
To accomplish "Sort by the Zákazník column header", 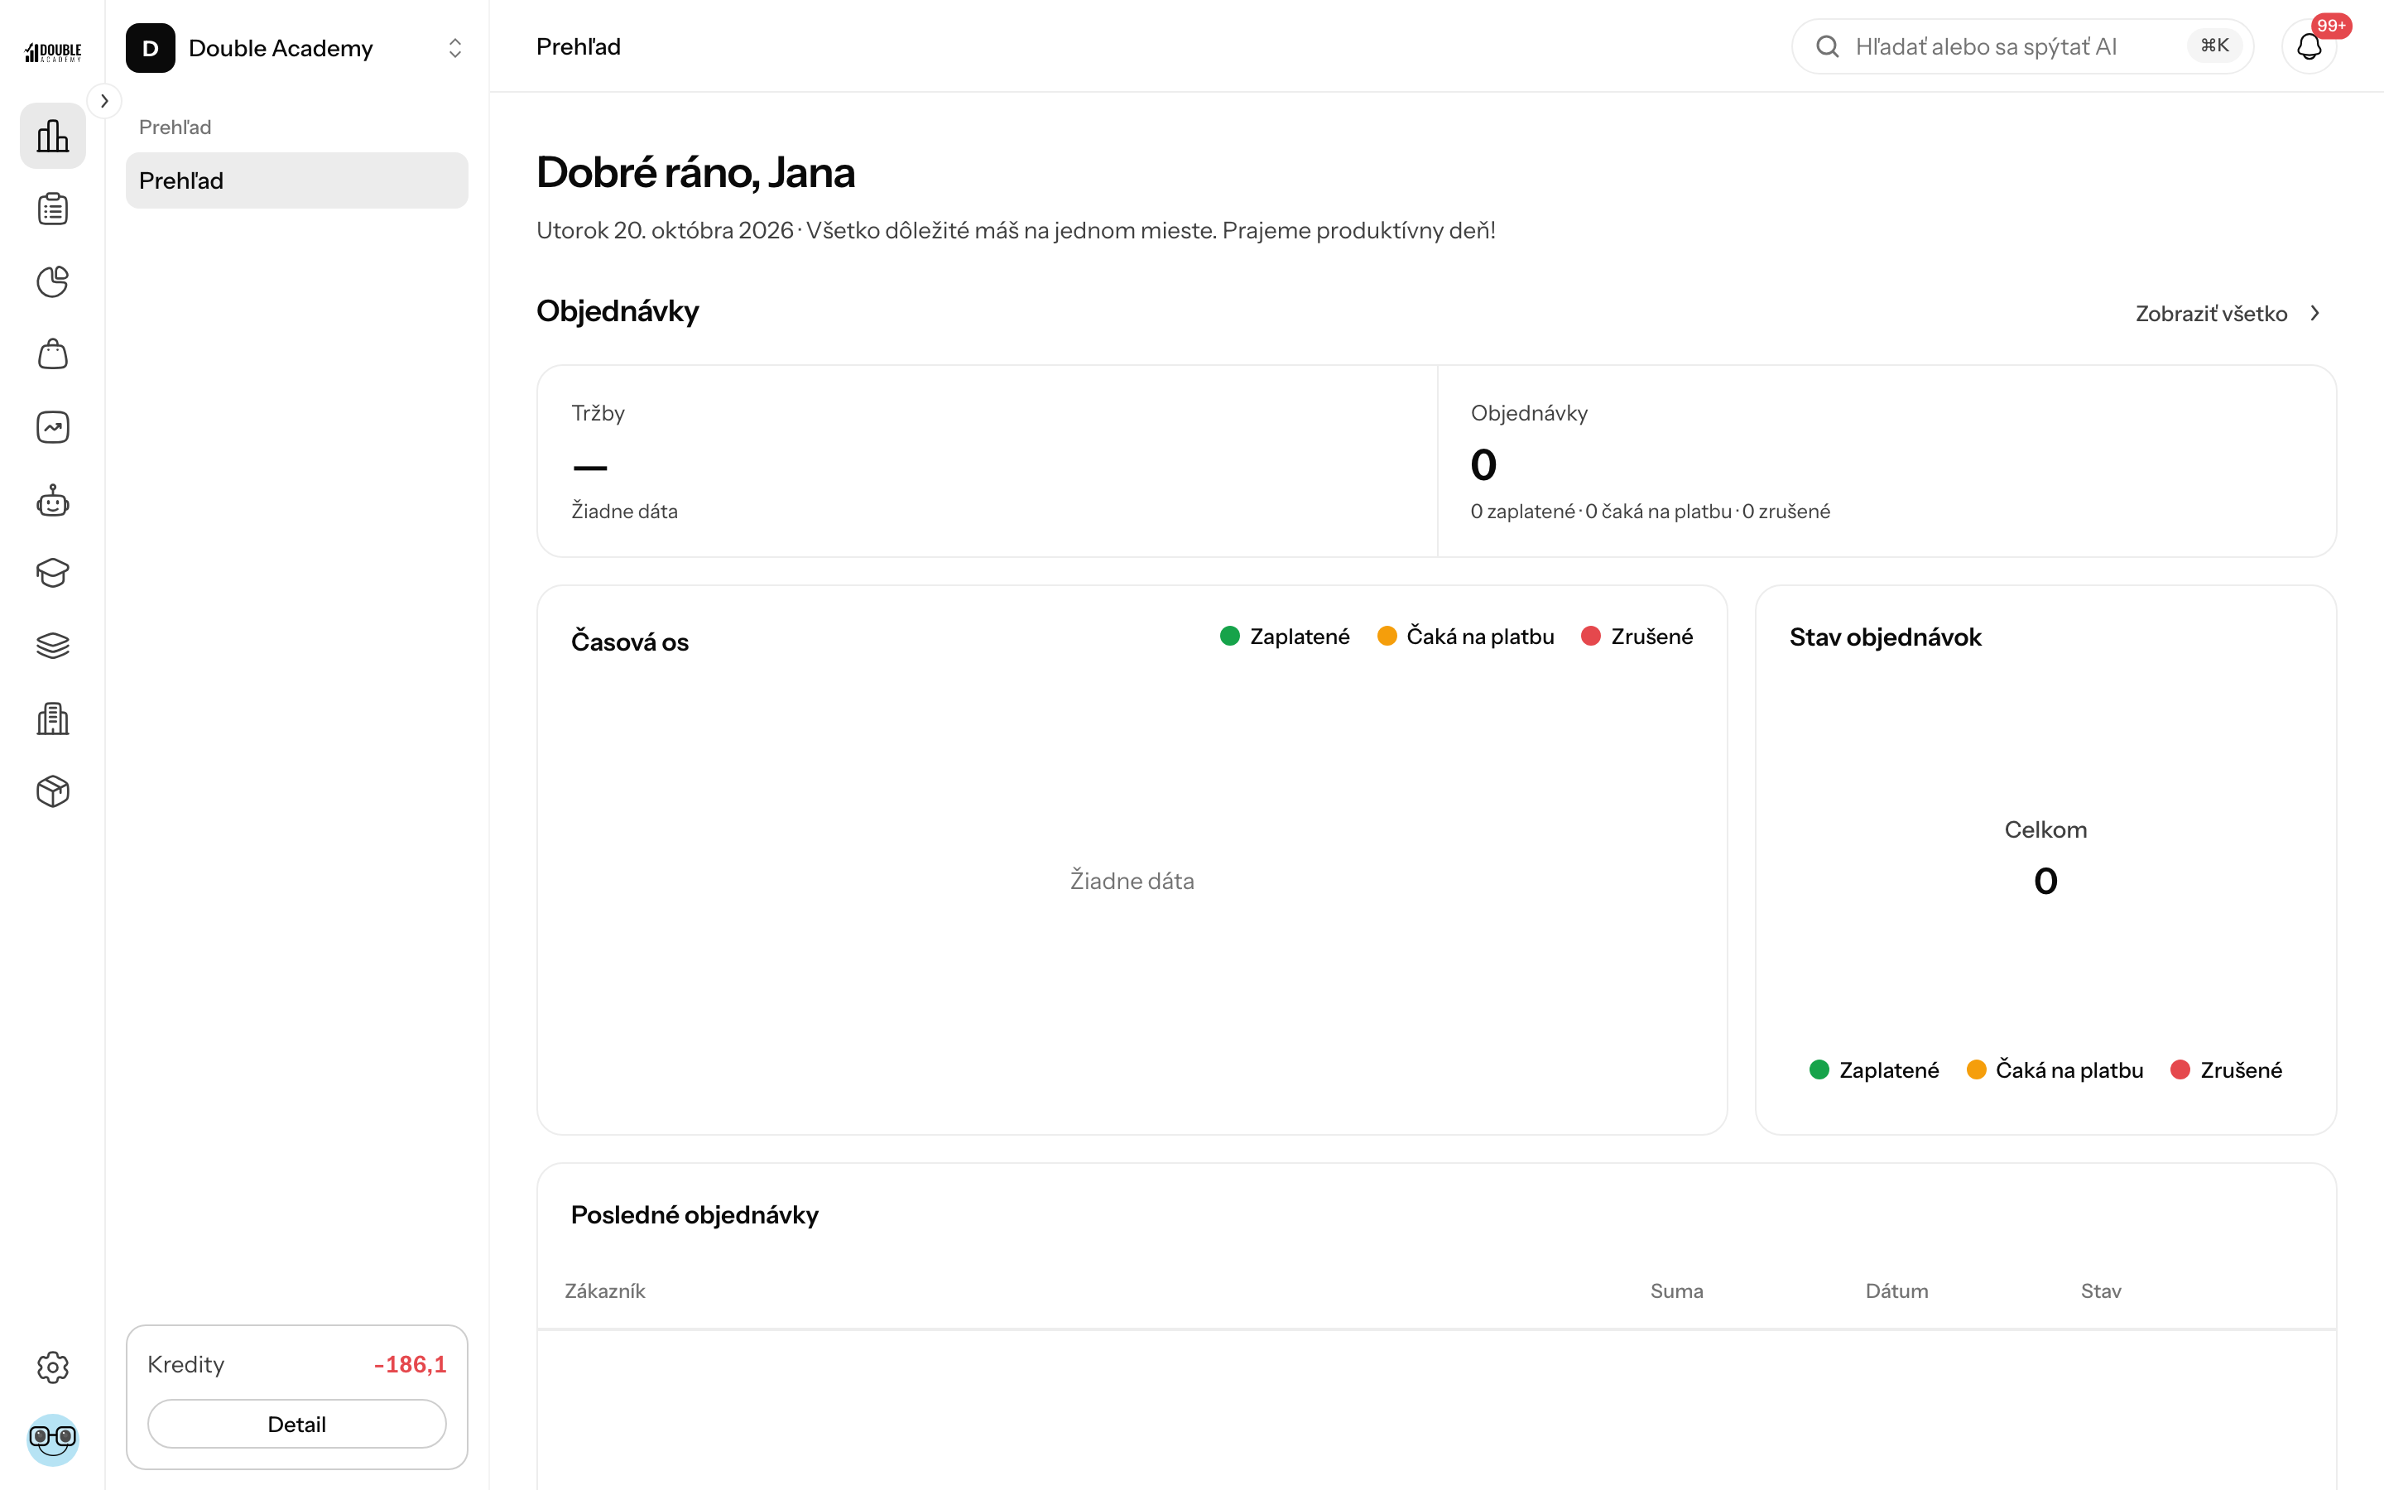I will click(x=605, y=1291).
